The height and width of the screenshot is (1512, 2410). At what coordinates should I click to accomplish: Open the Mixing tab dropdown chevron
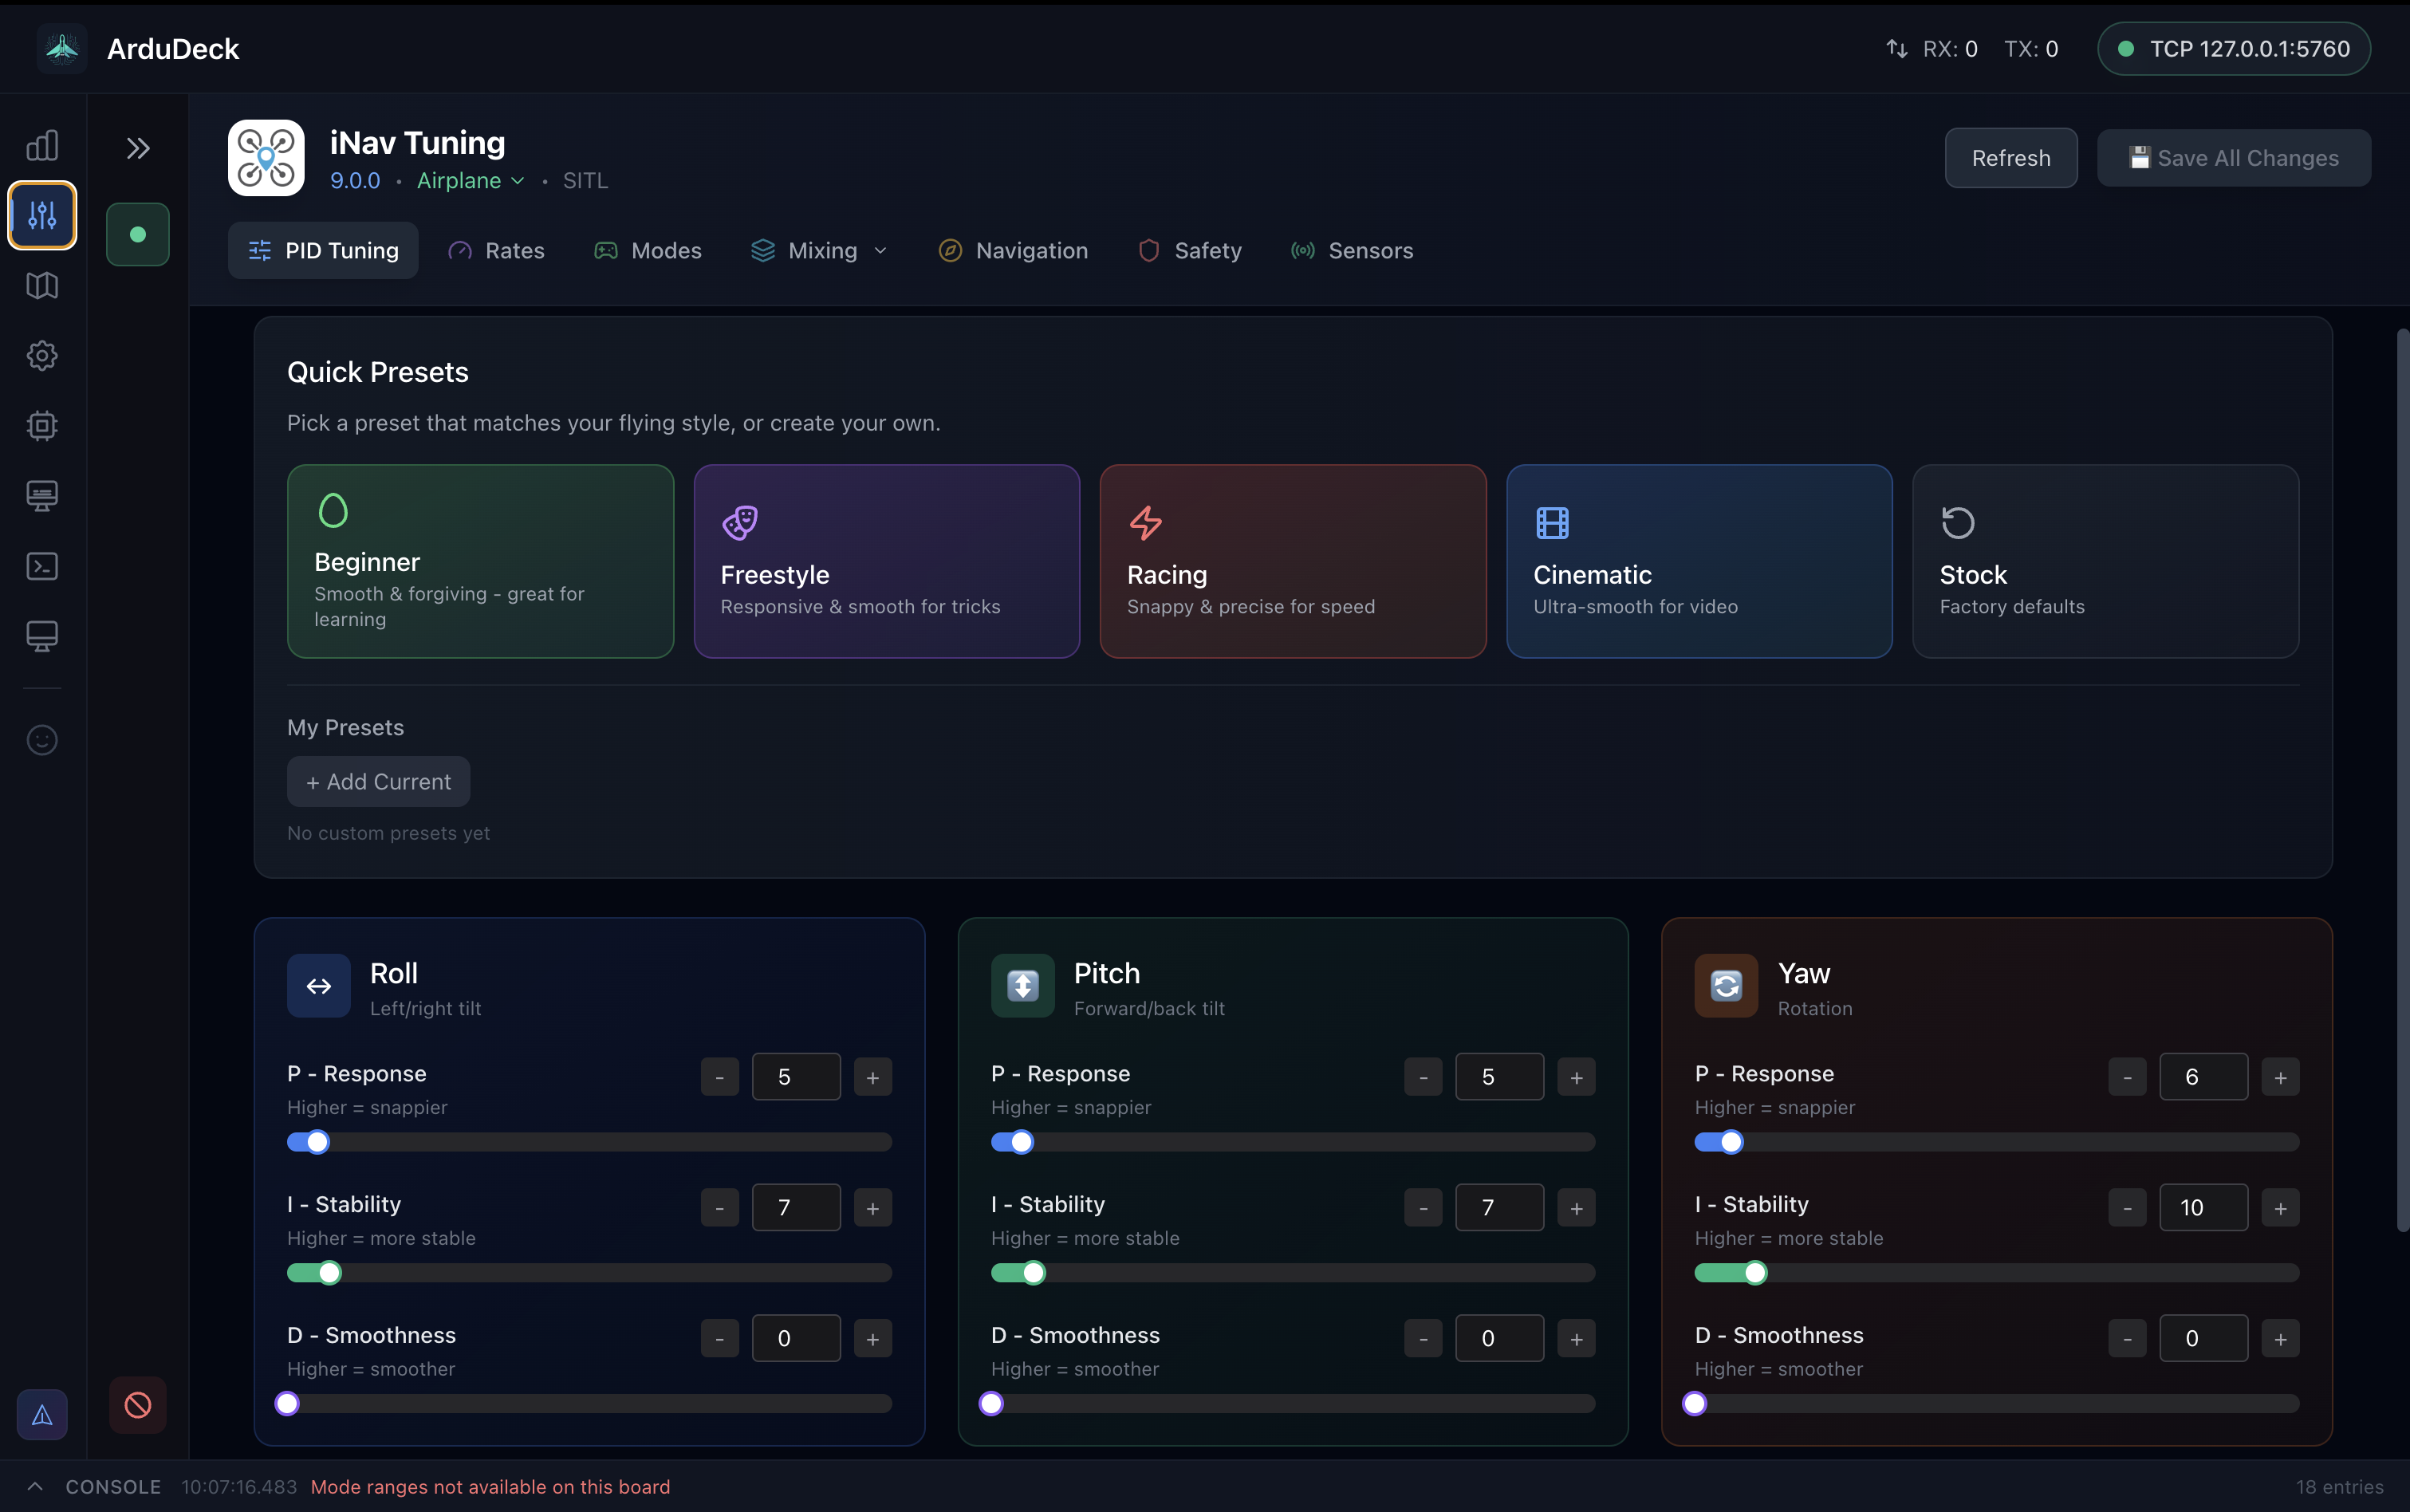tap(881, 250)
